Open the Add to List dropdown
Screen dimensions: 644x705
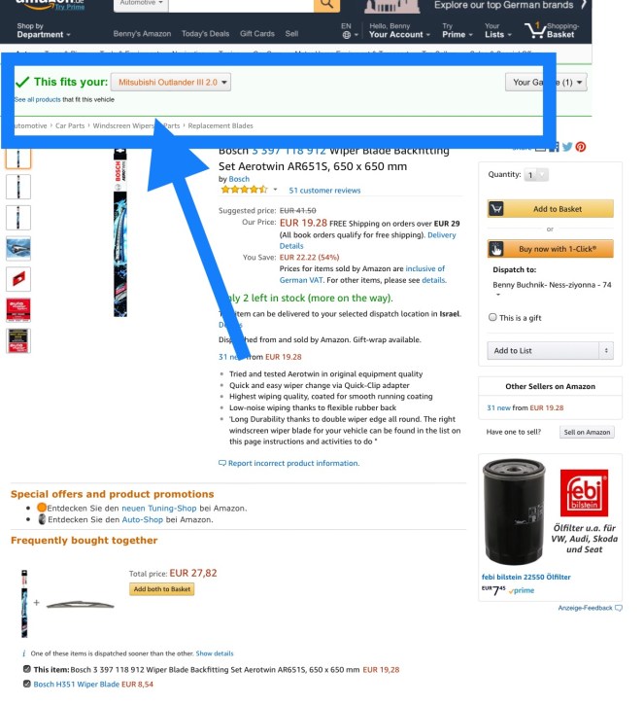pyautogui.click(x=550, y=351)
